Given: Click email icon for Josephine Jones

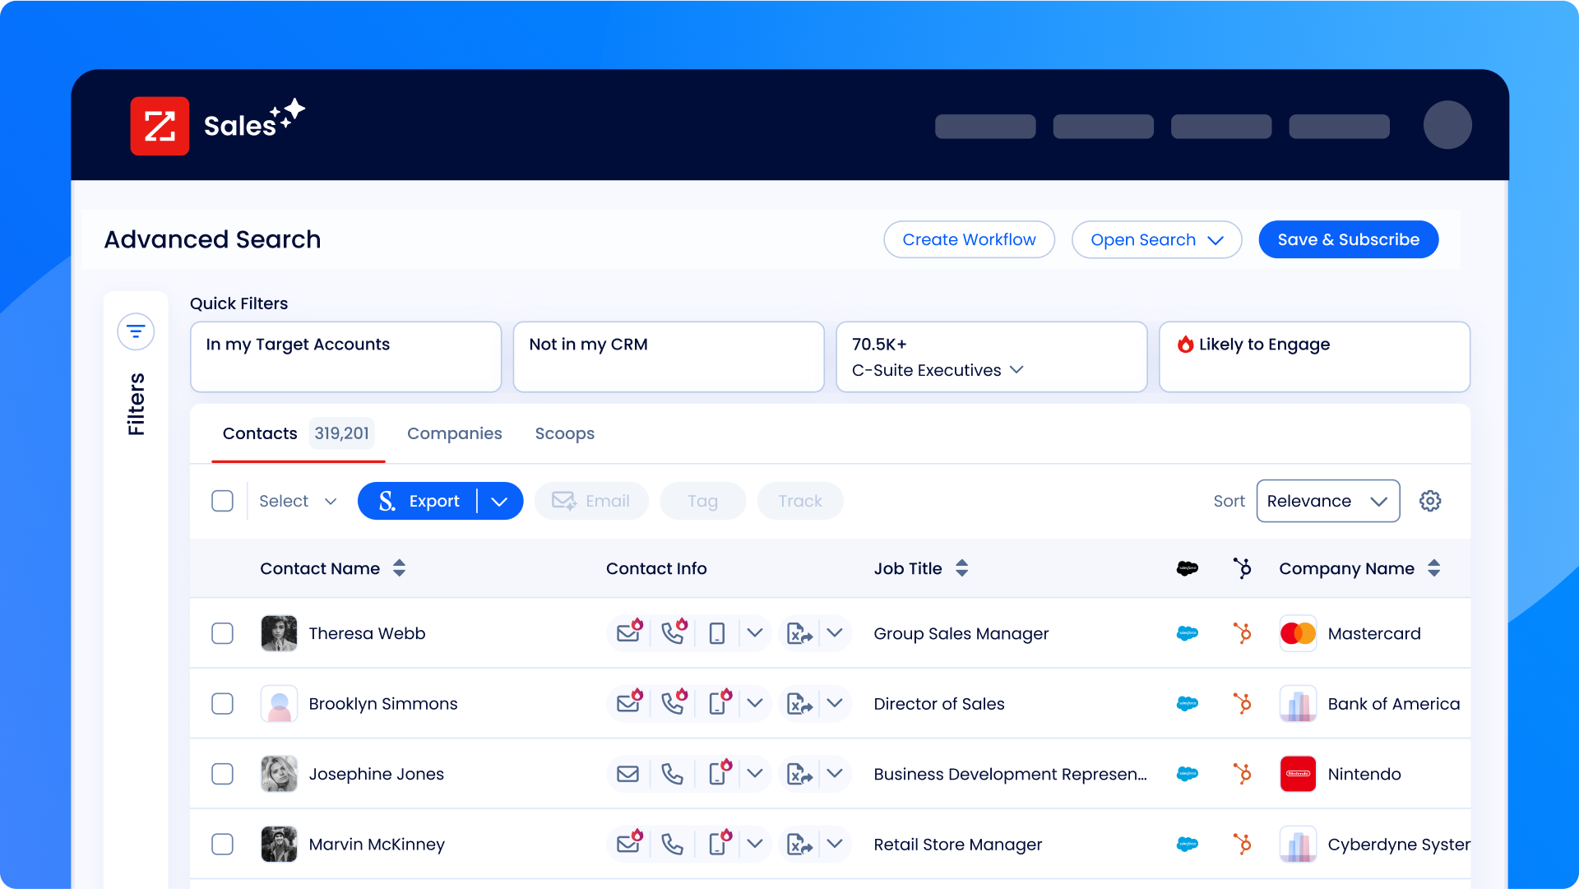Looking at the screenshot, I should 628,774.
